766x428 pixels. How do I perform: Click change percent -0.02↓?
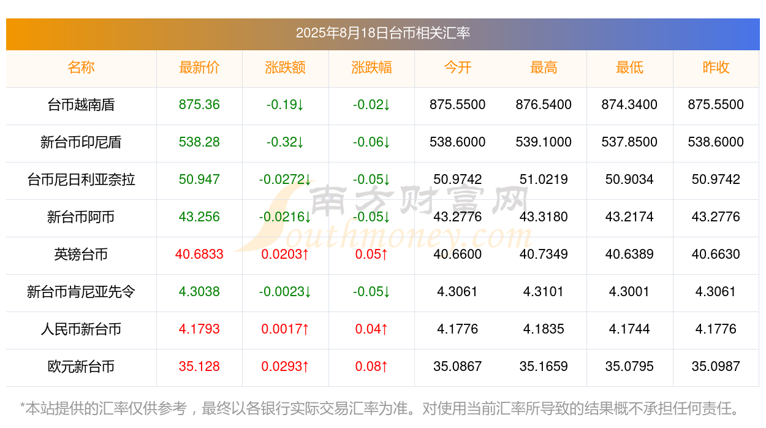pos(371,105)
